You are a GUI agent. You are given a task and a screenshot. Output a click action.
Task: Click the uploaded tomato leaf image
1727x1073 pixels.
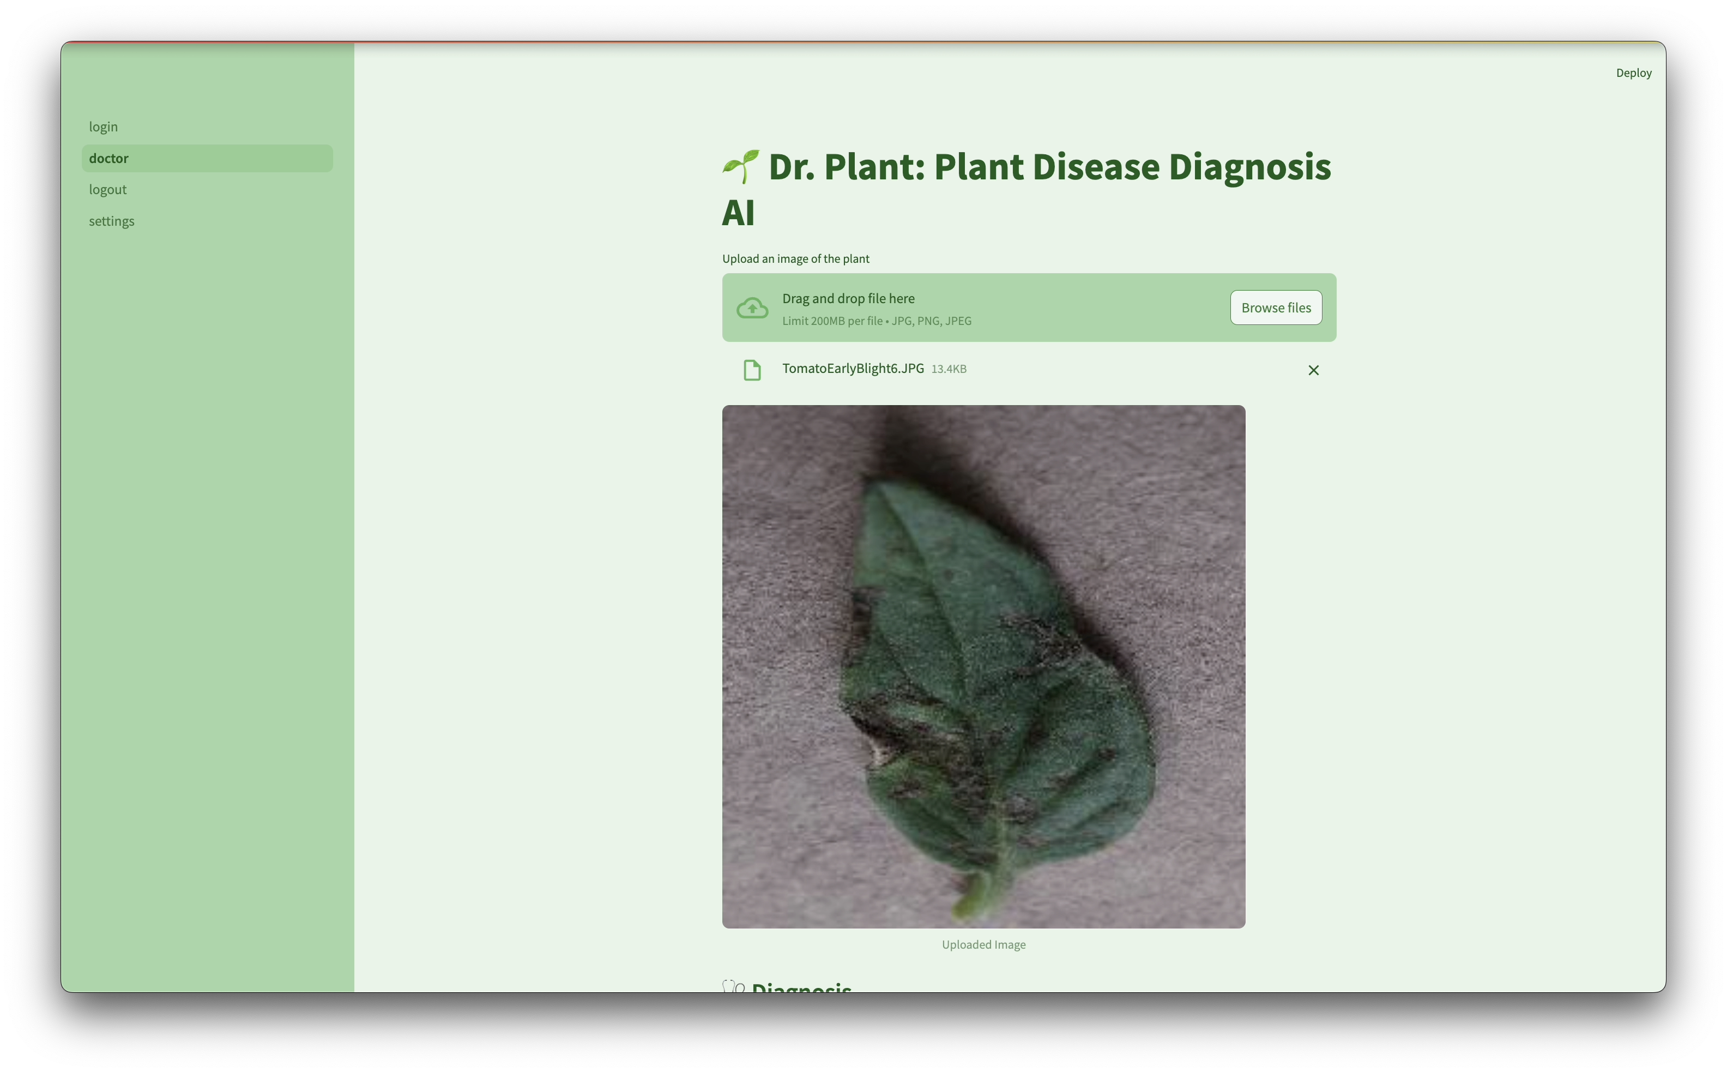(983, 666)
